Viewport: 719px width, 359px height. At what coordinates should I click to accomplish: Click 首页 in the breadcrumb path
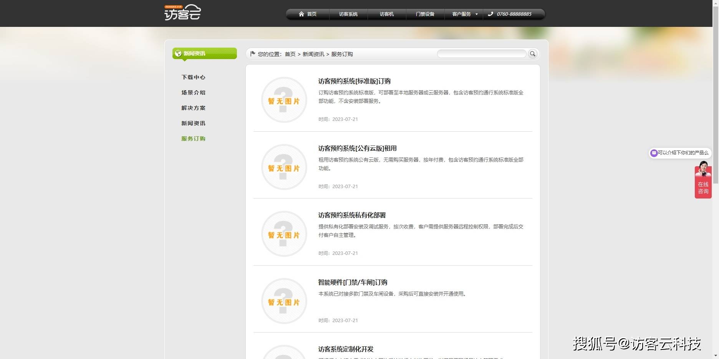290,54
